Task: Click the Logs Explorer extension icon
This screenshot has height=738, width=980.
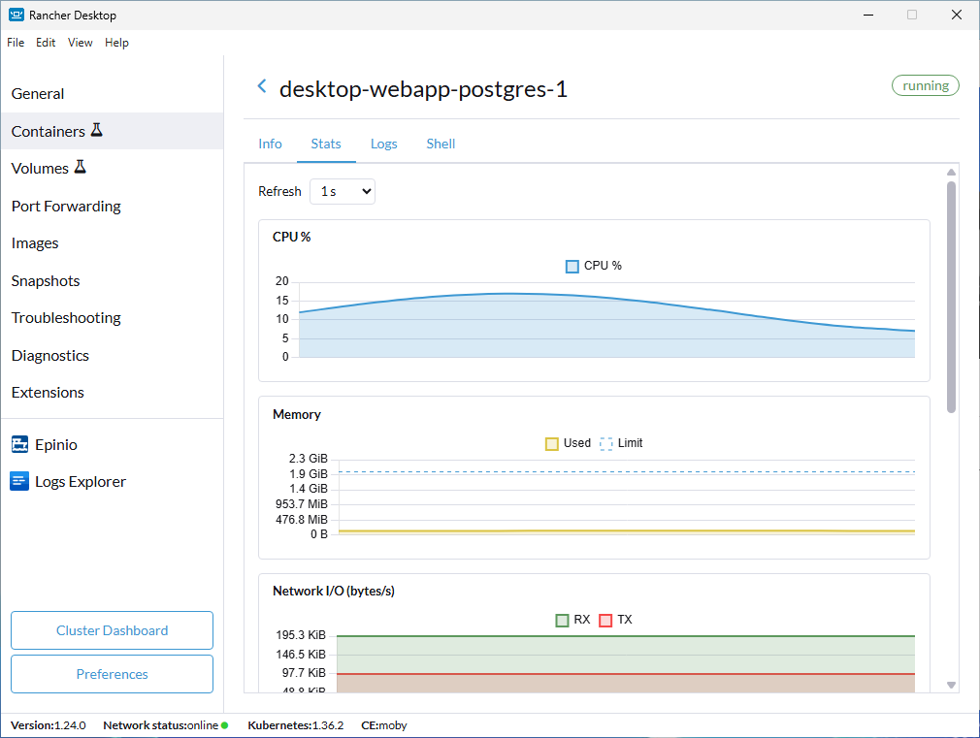Action: click(19, 481)
